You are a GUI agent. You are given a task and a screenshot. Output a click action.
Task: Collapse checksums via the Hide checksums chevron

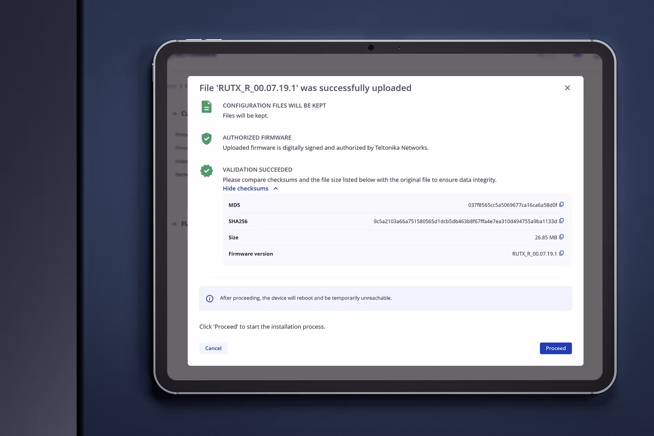point(275,188)
